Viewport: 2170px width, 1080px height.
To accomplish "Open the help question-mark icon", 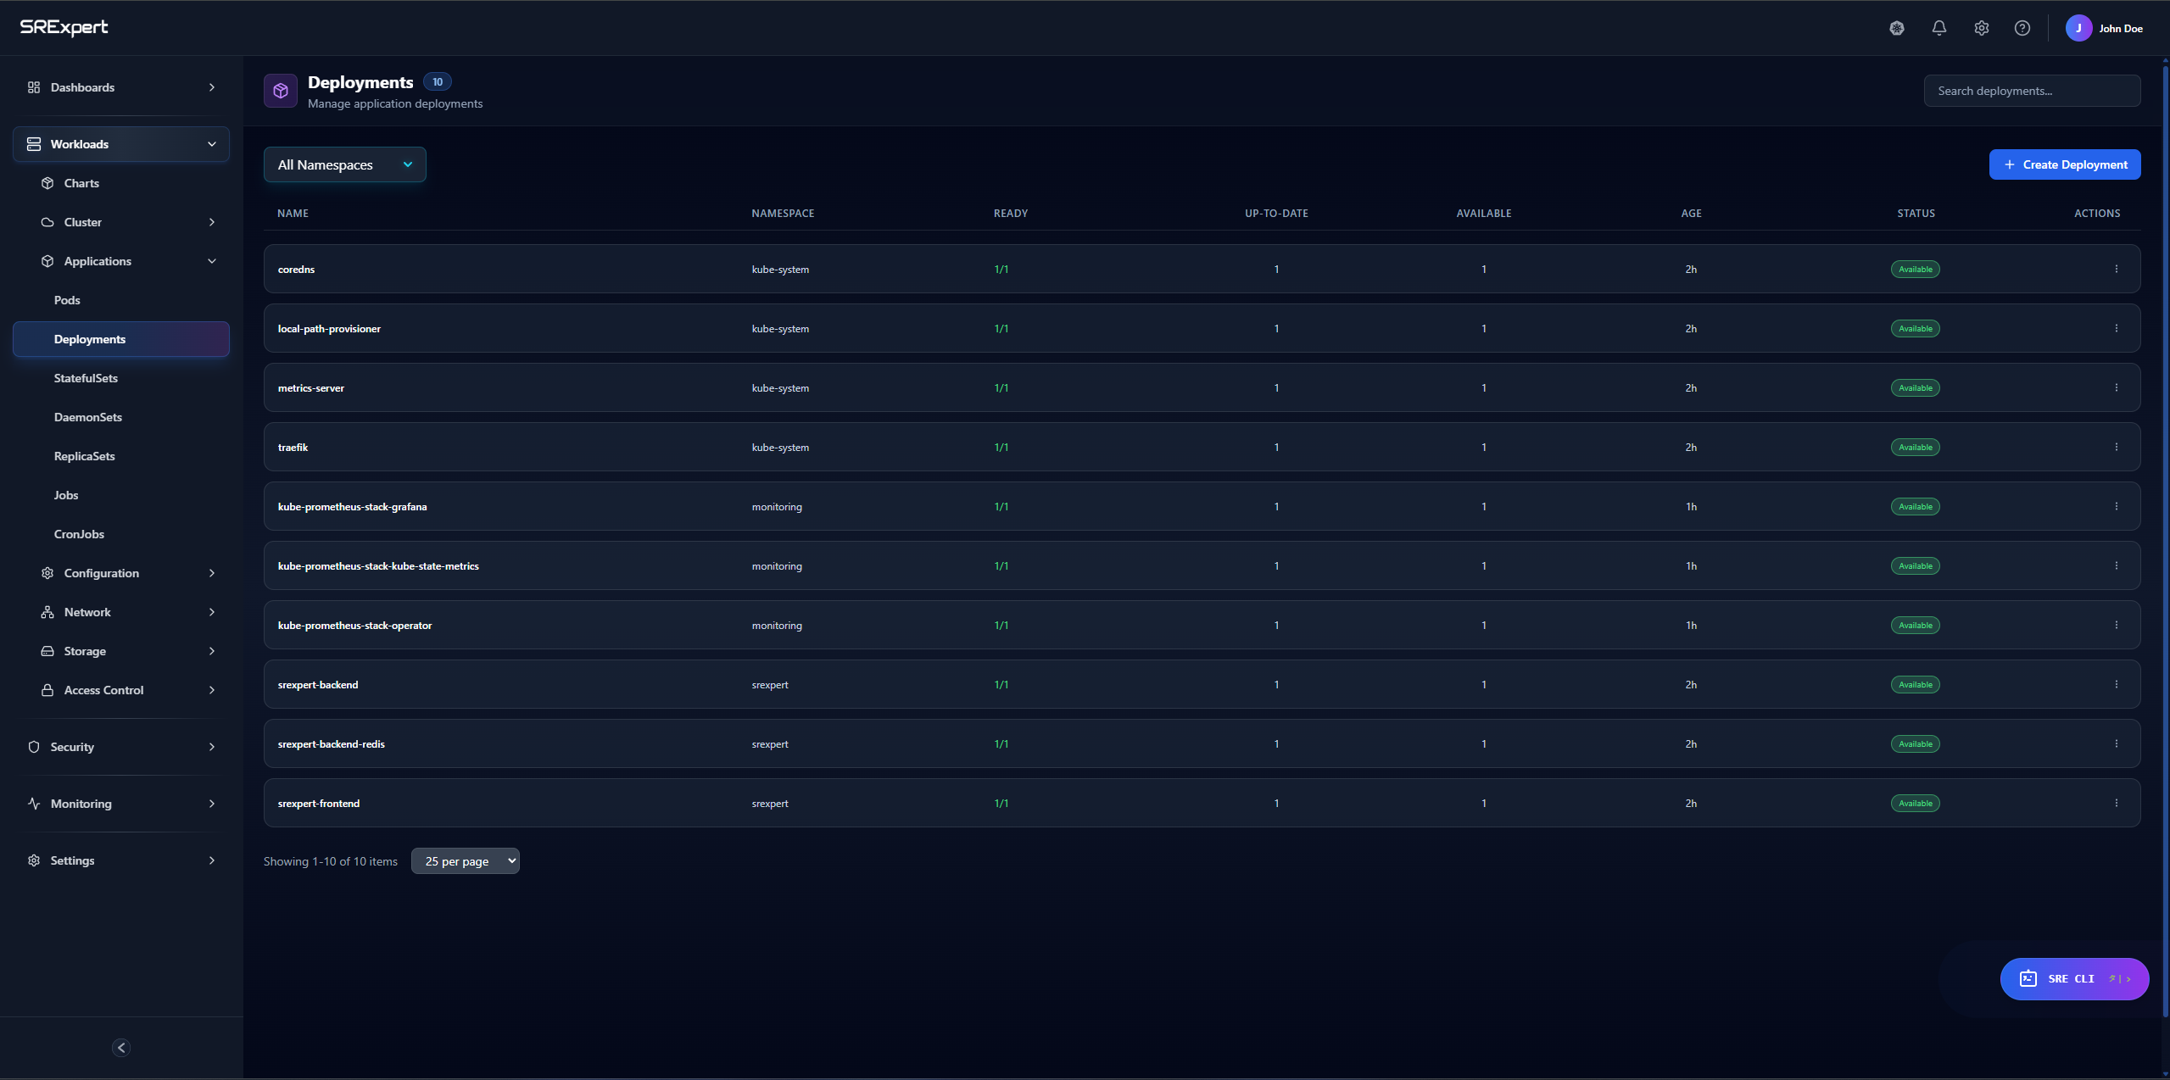I will tap(2023, 28).
